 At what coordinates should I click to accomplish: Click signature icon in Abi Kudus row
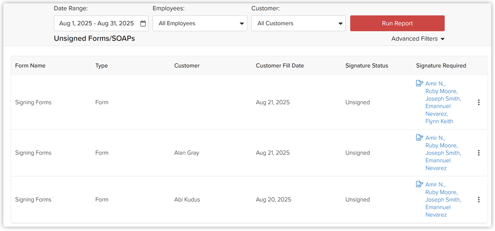(419, 184)
